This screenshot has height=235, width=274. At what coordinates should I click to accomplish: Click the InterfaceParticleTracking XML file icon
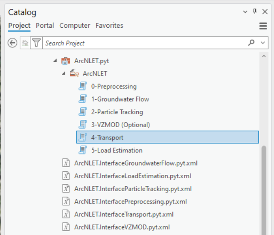pyautogui.click(x=66, y=189)
